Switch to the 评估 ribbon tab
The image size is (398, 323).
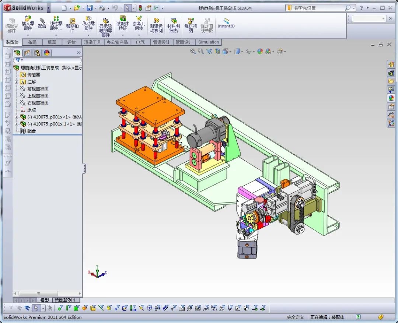pyautogui.click(x=71, y=42)
